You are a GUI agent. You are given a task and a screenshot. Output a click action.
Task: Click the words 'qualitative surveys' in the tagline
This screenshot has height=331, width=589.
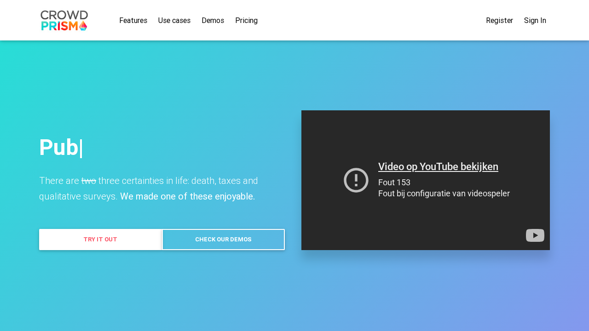77,196
